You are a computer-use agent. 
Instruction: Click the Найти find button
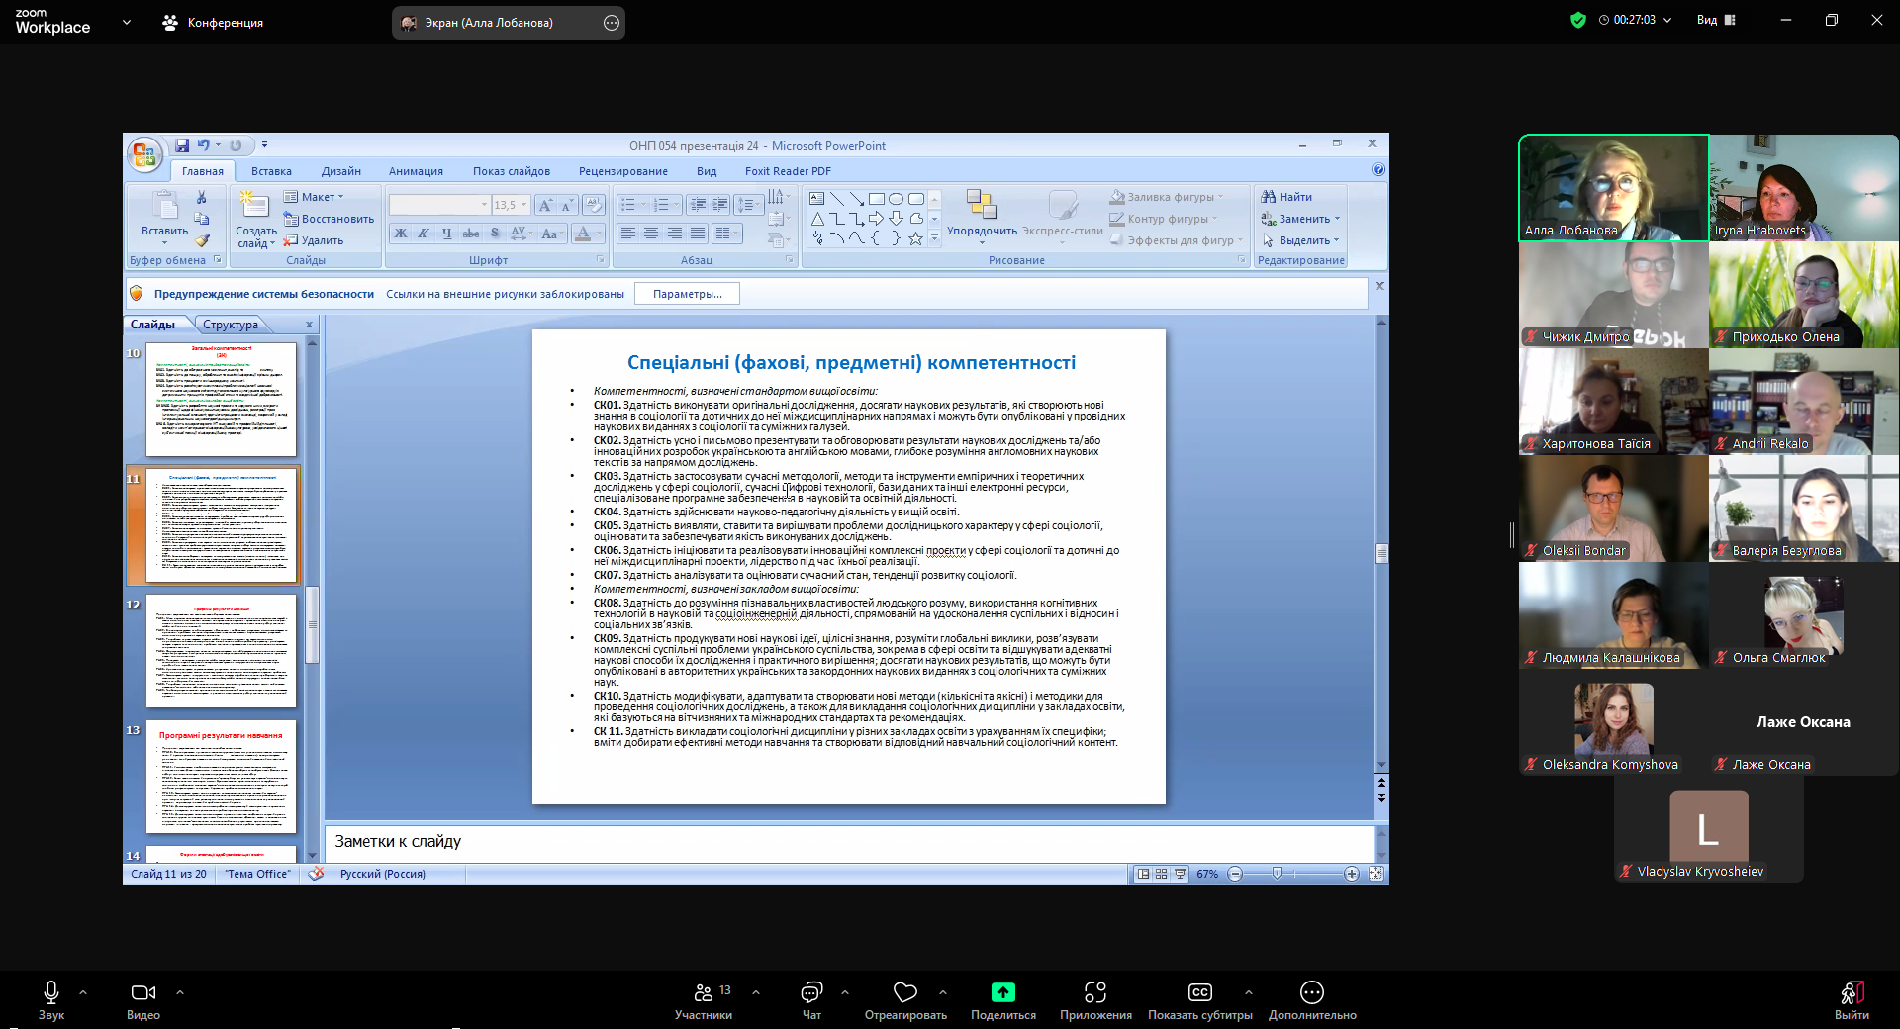click(x=1286, y=197)
